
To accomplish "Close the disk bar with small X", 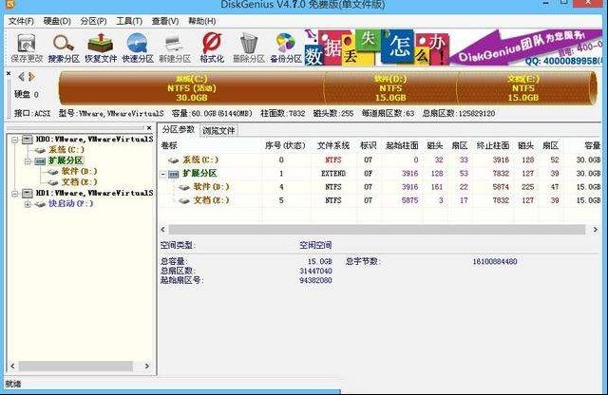I will [x=9, y=73].
